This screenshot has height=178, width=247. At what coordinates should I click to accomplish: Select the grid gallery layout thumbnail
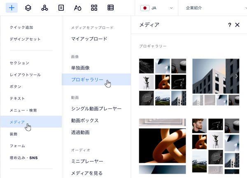coord(163,82)
